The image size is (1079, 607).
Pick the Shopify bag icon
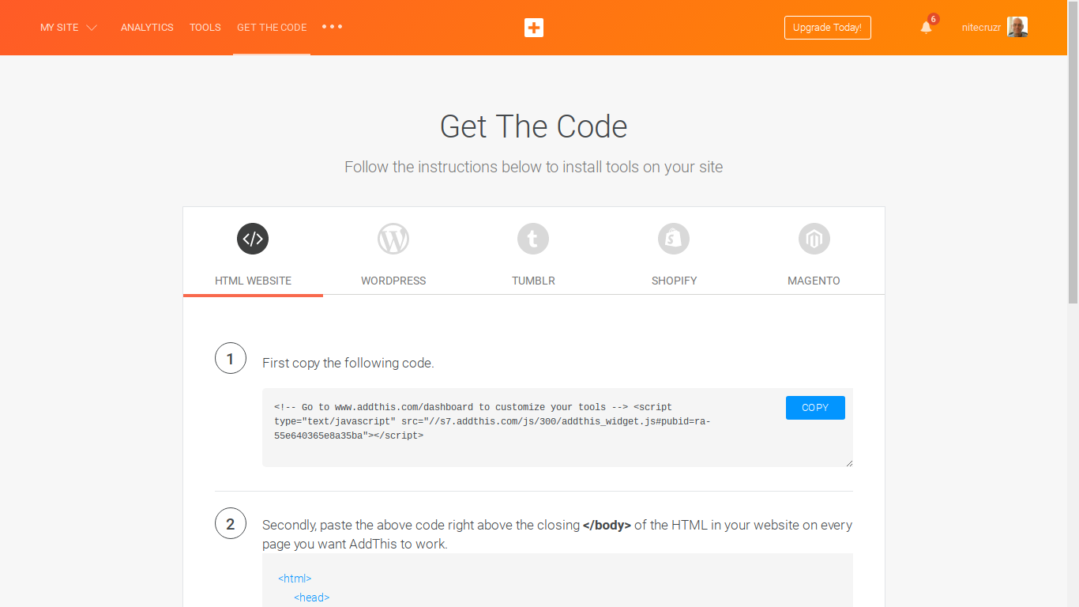coord(674,239)
